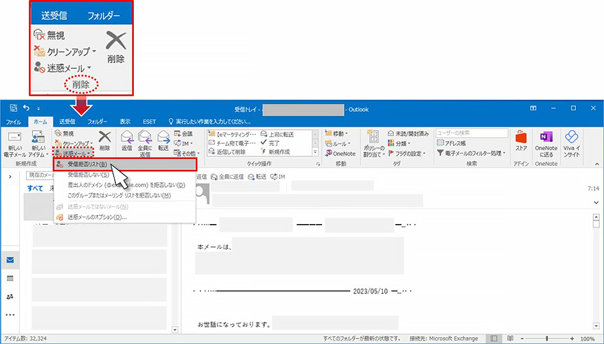The image size is (604, 344).
Task: Select 受信拒否リスト(B) menu entry
Action: pos(86,164)
